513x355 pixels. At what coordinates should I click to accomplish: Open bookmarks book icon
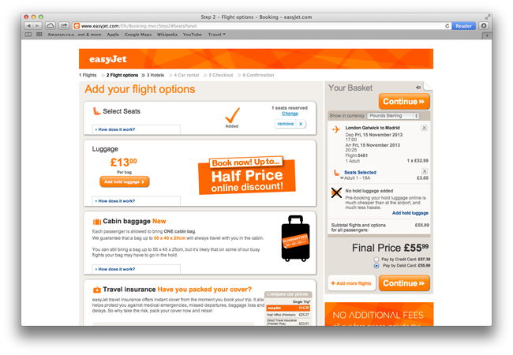tap(28, 35)
